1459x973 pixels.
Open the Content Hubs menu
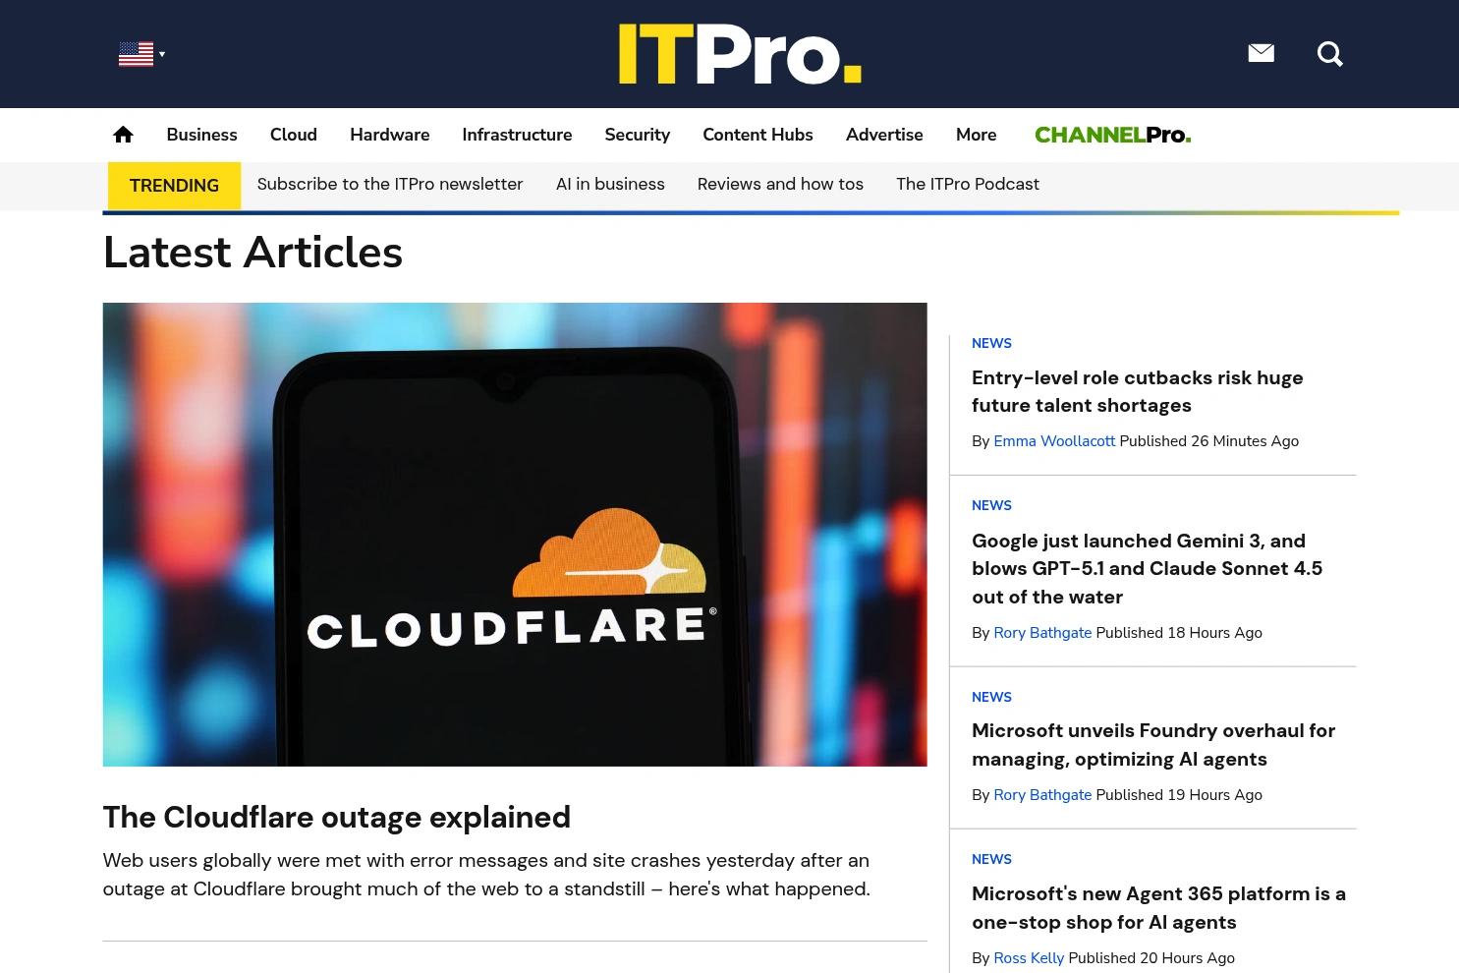coord(758,135)
